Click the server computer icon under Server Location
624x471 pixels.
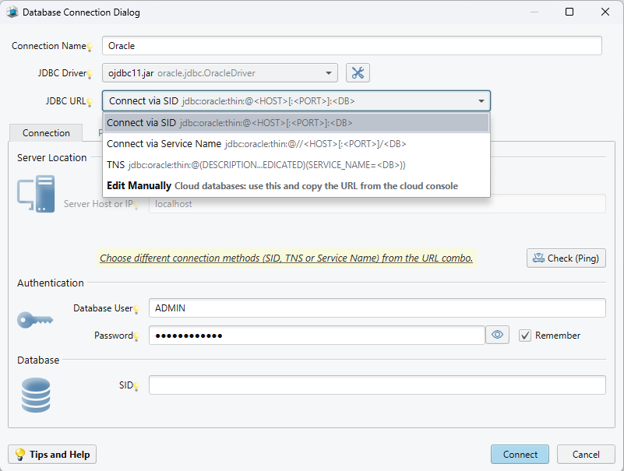(36, 194)
